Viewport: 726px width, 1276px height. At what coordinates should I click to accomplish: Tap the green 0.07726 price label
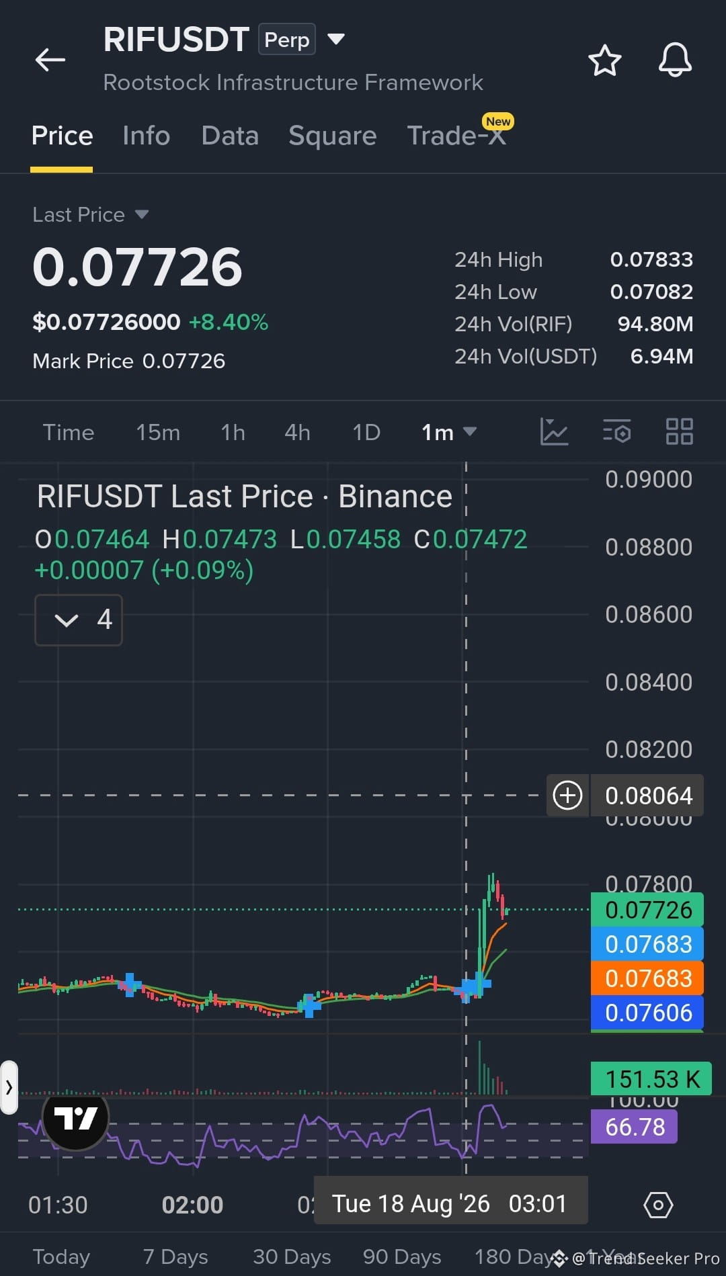click(x=647, y=910)
